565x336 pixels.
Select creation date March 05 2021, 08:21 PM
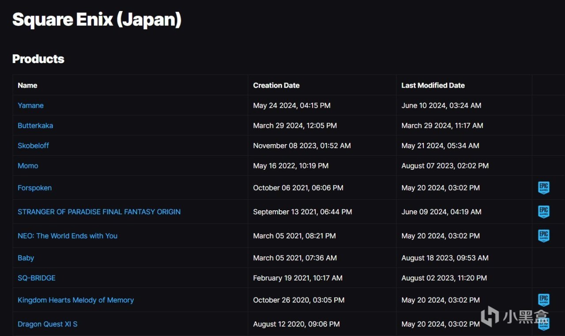pos(294,236)
